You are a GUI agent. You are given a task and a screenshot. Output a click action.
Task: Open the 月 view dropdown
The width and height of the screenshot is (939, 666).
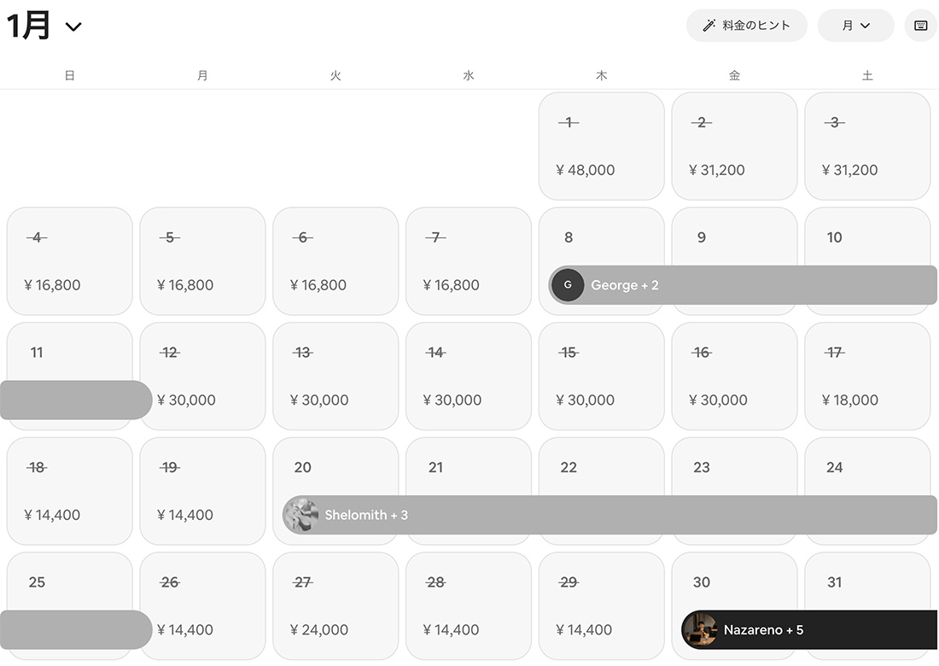855,26
